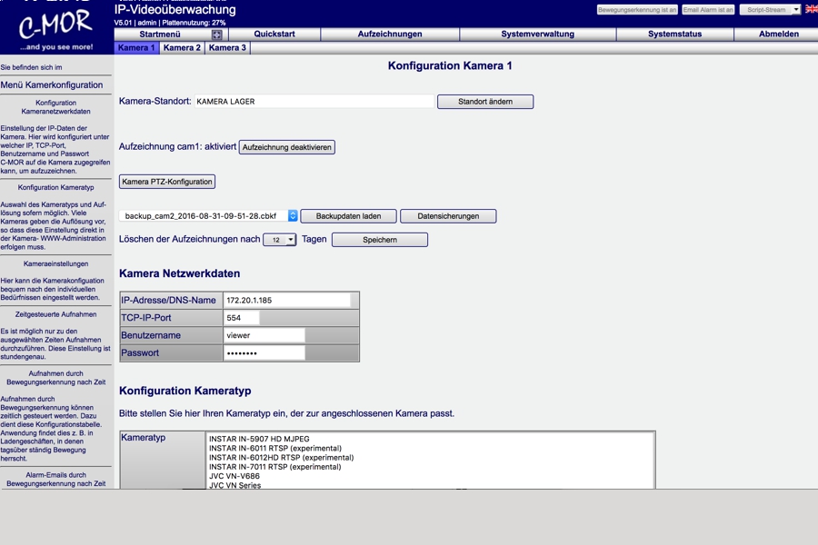Toggle the Bewegungserkennung ist an button
Image resolution: width=818 pixels, height=545 pixels.
pos(637,10)
